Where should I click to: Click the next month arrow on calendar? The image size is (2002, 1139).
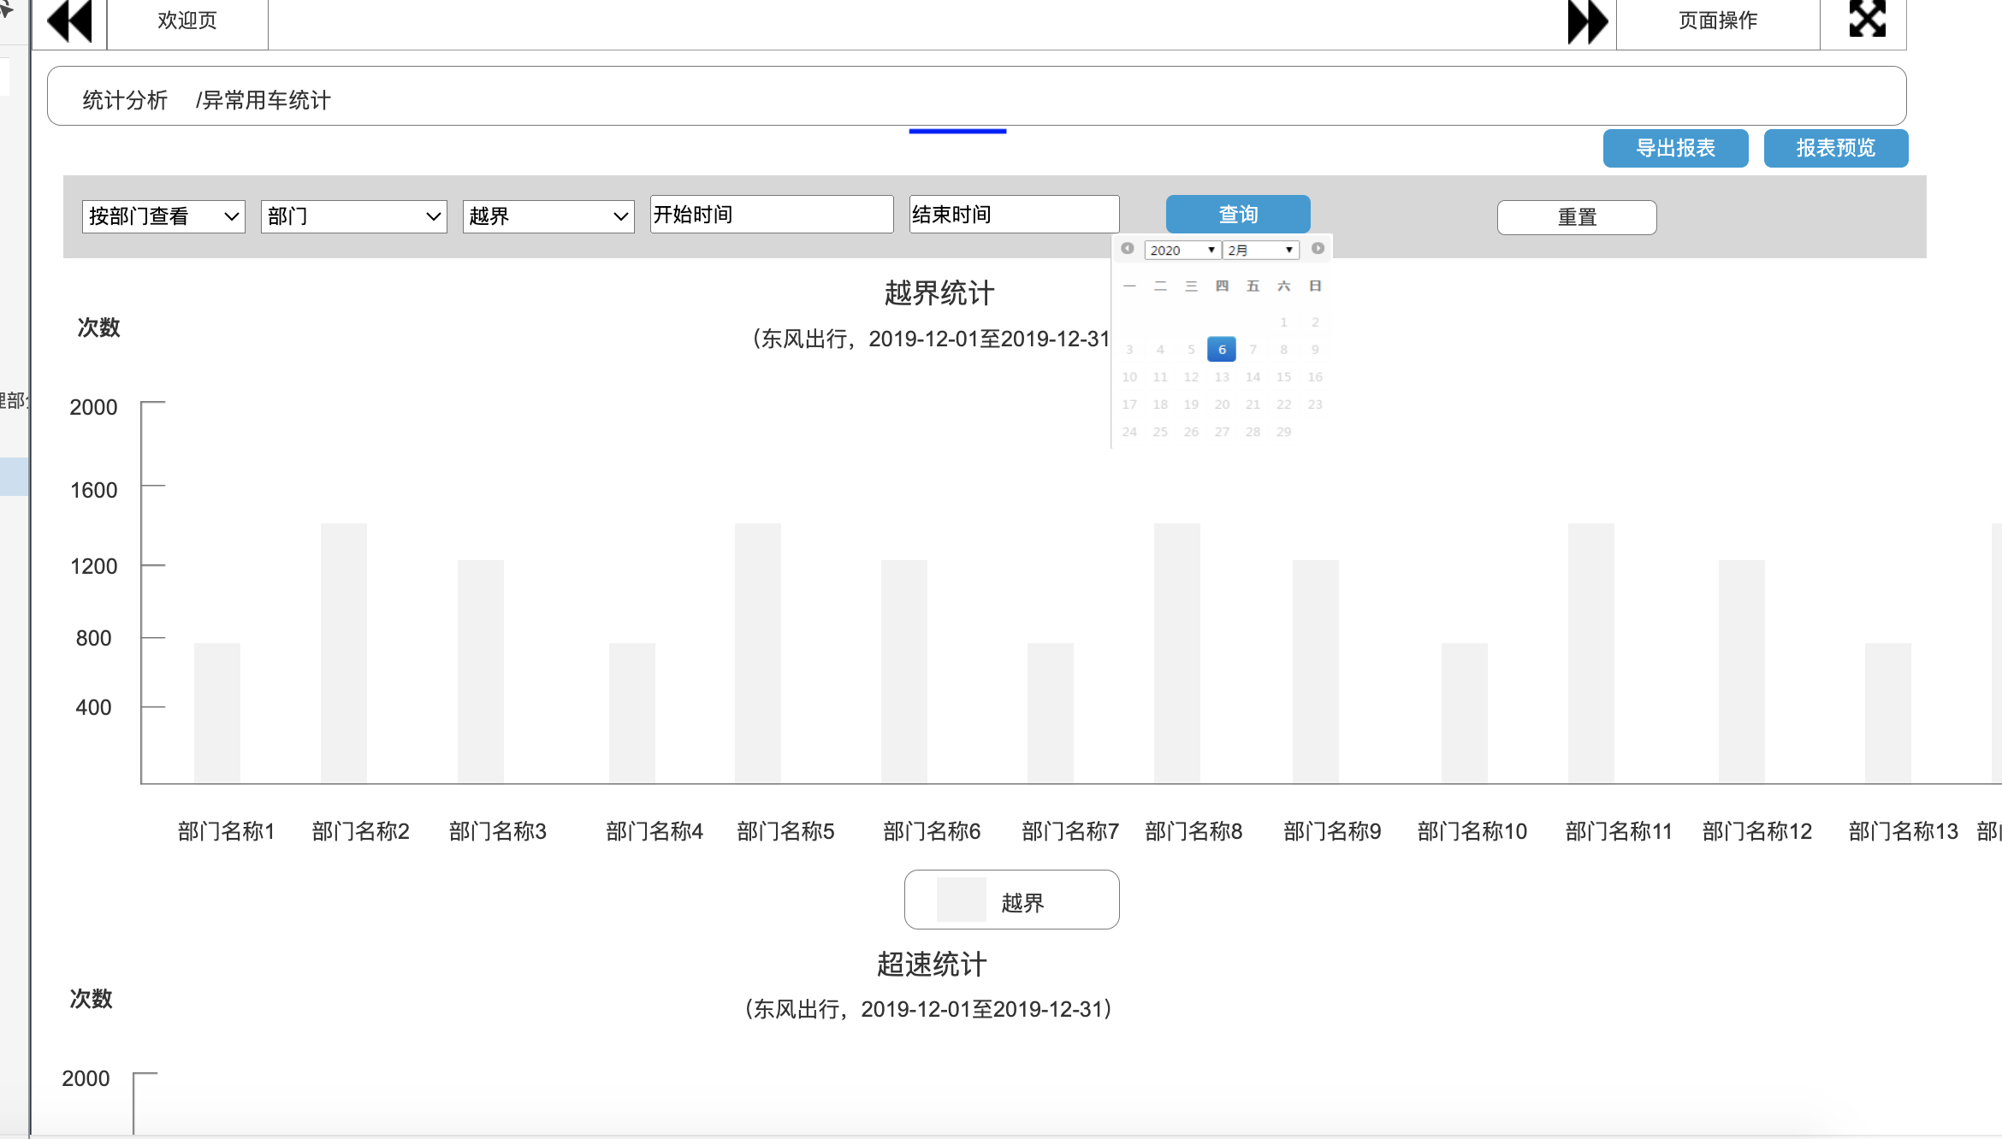click(x=1318, y=249)
